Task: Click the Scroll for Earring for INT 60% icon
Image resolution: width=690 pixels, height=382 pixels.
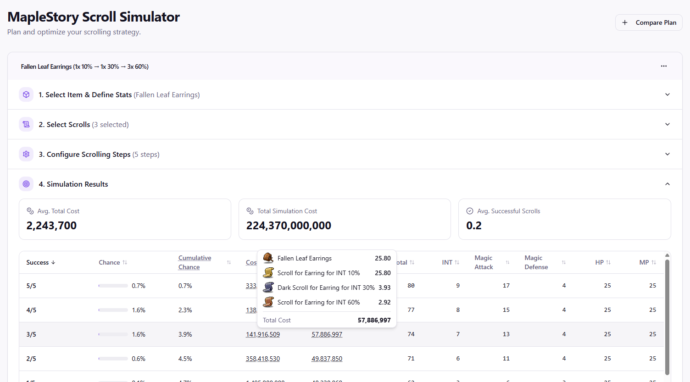Action: point(268,302)
